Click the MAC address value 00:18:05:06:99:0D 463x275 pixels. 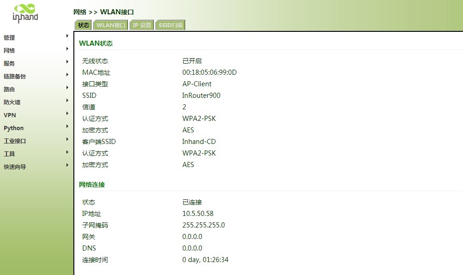click(x=209, y=72)
